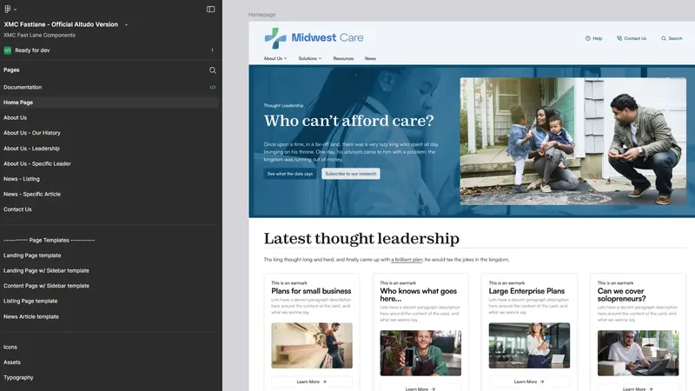Switch to the Typography page
695x391 pixels.
pos(18,377)
